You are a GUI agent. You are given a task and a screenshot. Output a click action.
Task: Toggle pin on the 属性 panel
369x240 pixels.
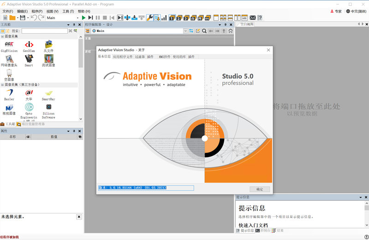[74, 131]
